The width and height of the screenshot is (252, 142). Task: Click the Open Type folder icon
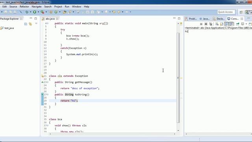[x=65, y=12]
